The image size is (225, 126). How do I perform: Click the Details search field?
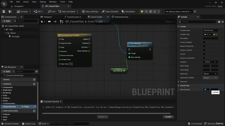point(197,22)
